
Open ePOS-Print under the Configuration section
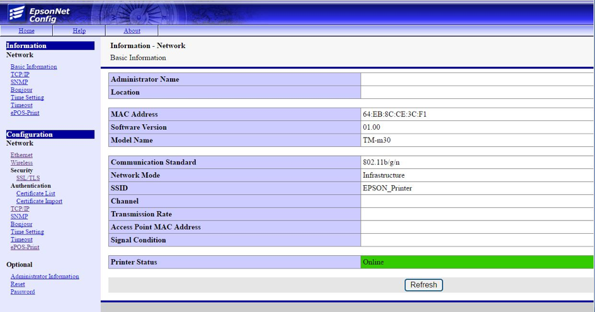pyautogui.click(x=25, y=247)
